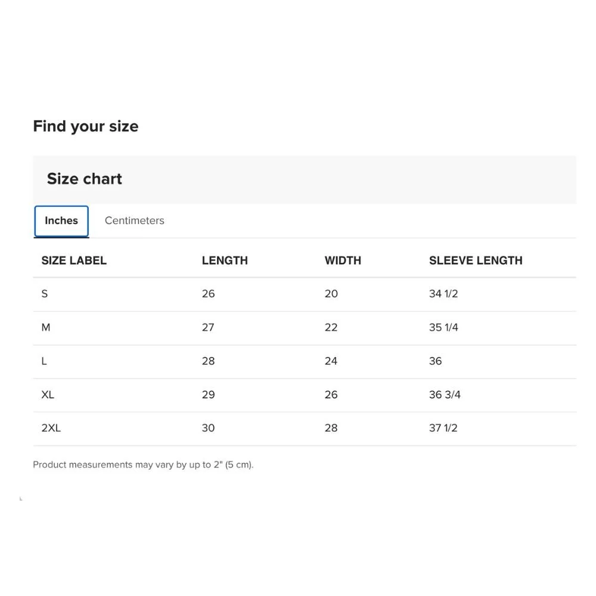Click the Find your size title

point(85,126)
